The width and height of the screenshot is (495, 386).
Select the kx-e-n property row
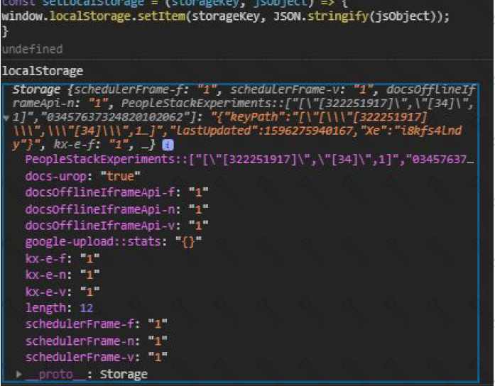click(x=64, y=275)
